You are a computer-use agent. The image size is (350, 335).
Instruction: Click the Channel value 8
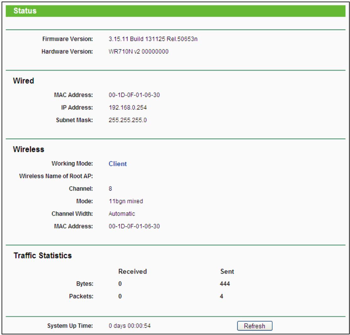(110, 189)
